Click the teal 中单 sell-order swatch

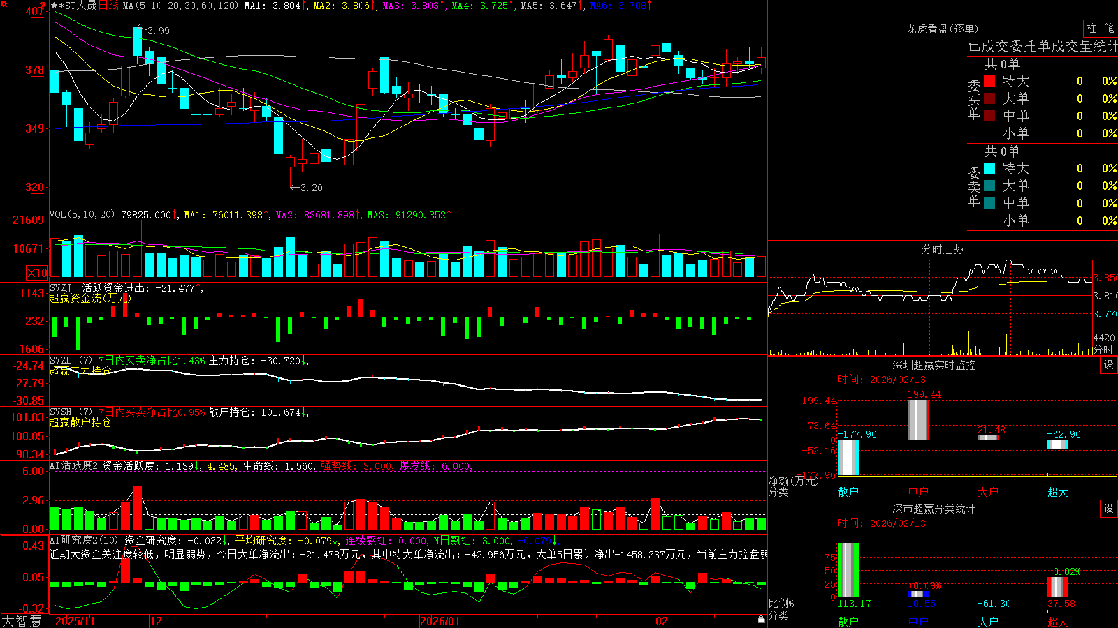(989, 202)
